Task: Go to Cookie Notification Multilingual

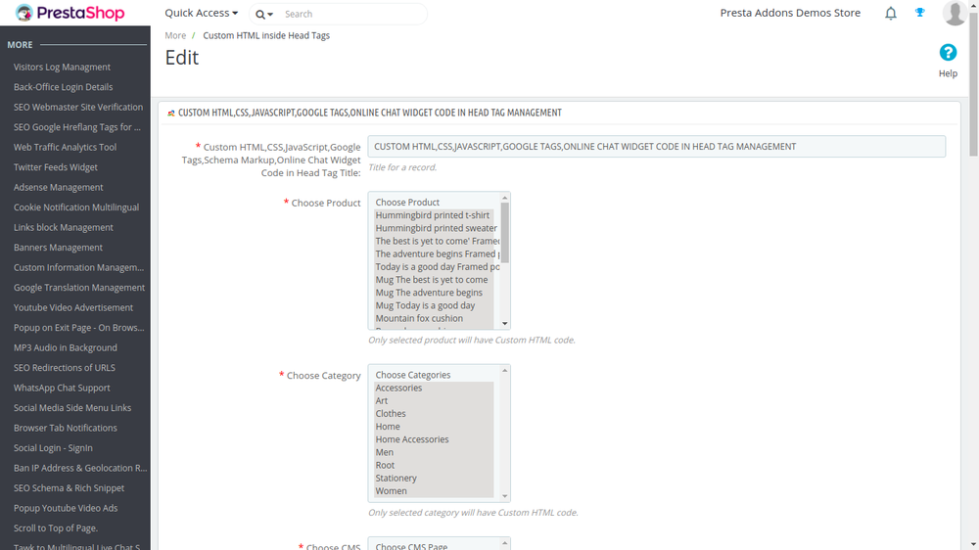Action: pos(76,207)
